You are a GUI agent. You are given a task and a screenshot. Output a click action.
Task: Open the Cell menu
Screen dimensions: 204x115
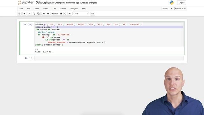click(54, 9)
